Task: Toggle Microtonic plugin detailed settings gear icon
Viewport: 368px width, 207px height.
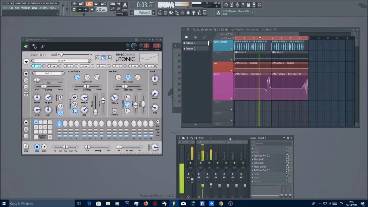Action: [x=34, y=46]
